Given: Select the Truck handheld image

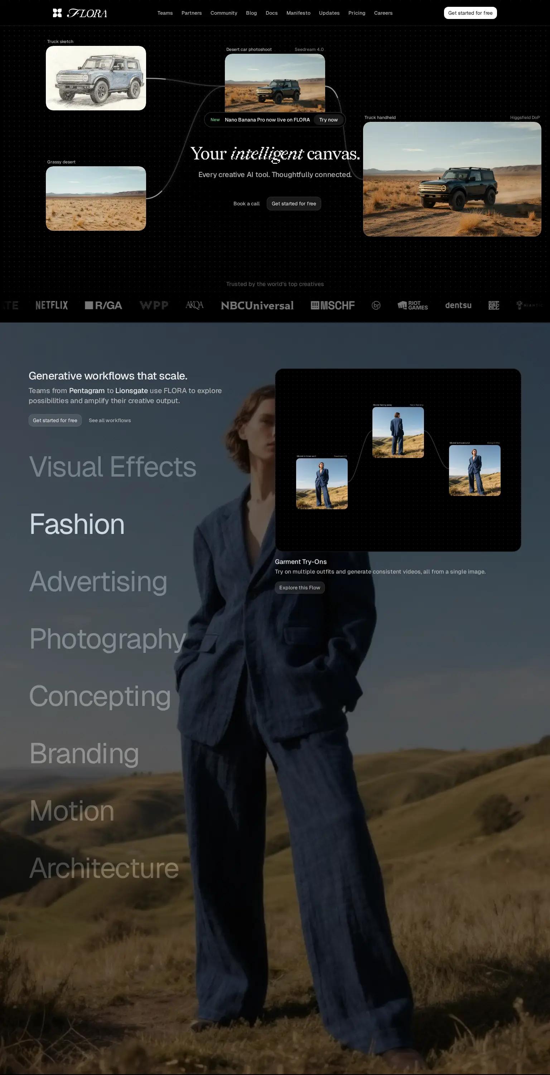Looking at the screenshot, I should [452, 179].
